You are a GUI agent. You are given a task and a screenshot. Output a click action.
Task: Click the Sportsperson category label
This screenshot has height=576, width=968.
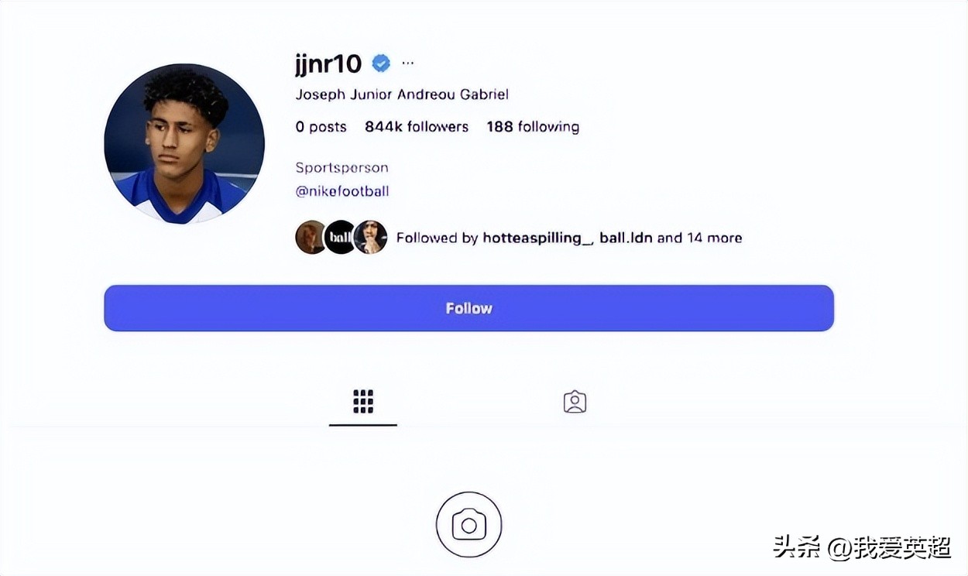pyautogui.click(x=342, y=168)
